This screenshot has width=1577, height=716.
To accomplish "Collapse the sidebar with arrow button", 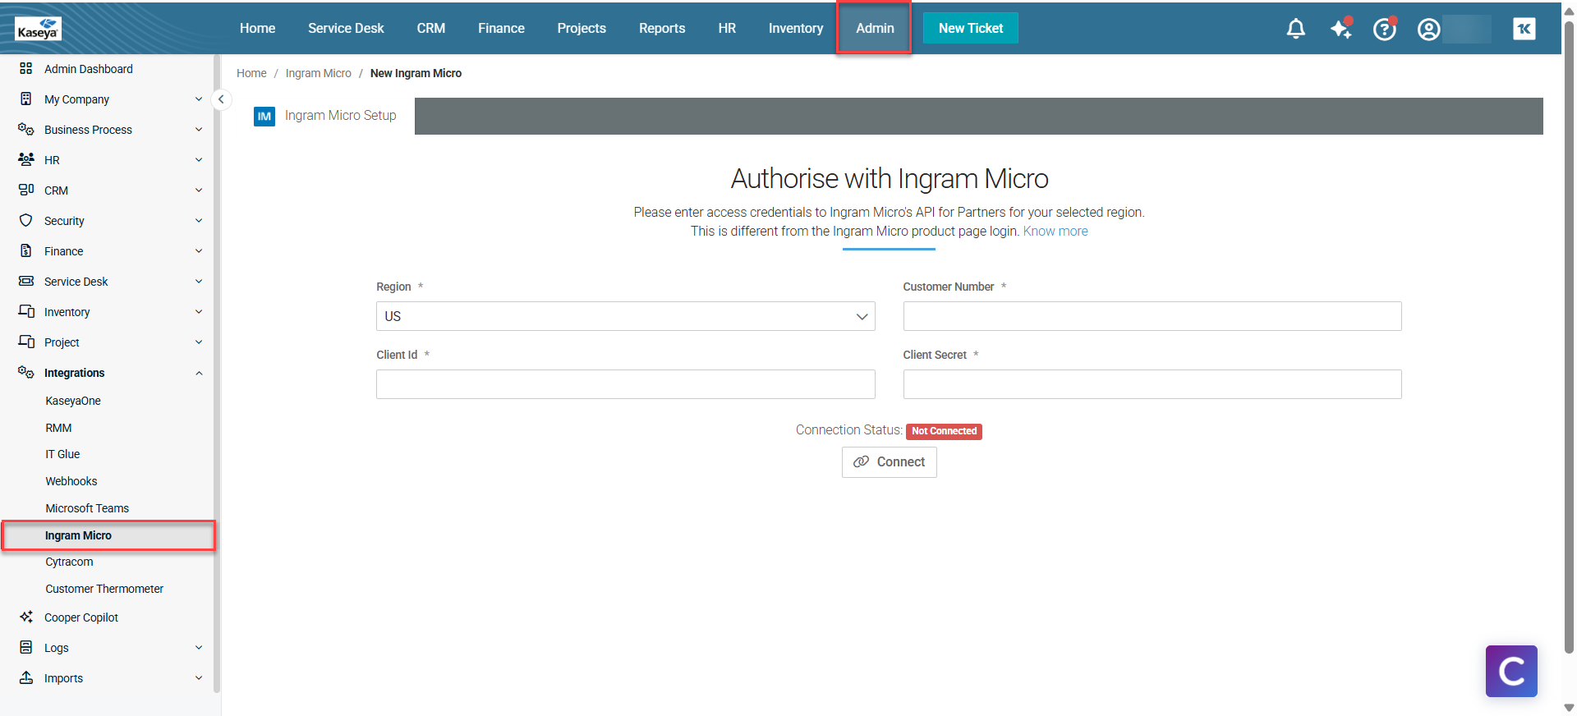I will coord(221,99).
